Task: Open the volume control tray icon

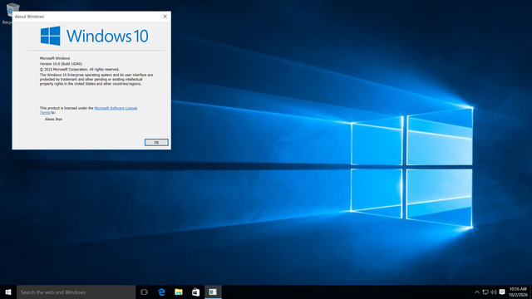Action: (494, 292)
